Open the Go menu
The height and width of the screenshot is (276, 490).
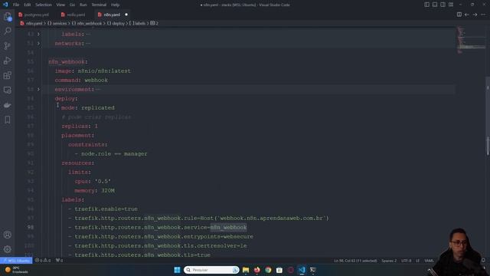pos(72,5)
